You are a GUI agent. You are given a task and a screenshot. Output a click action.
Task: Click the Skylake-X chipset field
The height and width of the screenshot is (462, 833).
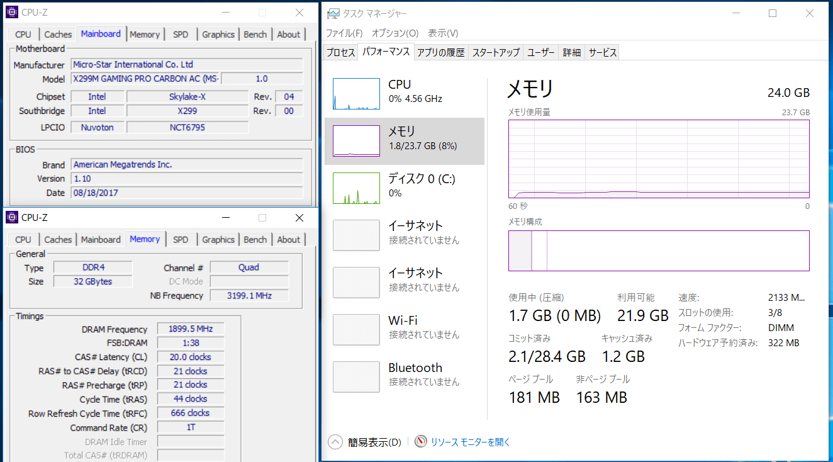click(187, 97)
